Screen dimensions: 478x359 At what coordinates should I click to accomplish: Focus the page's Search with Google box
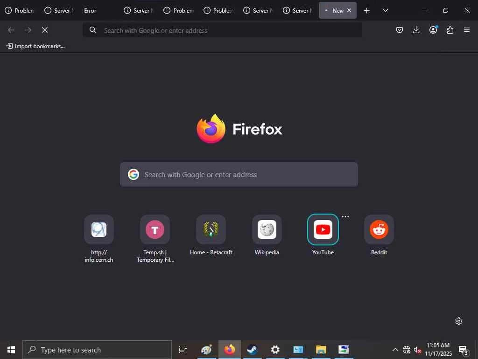239,174
